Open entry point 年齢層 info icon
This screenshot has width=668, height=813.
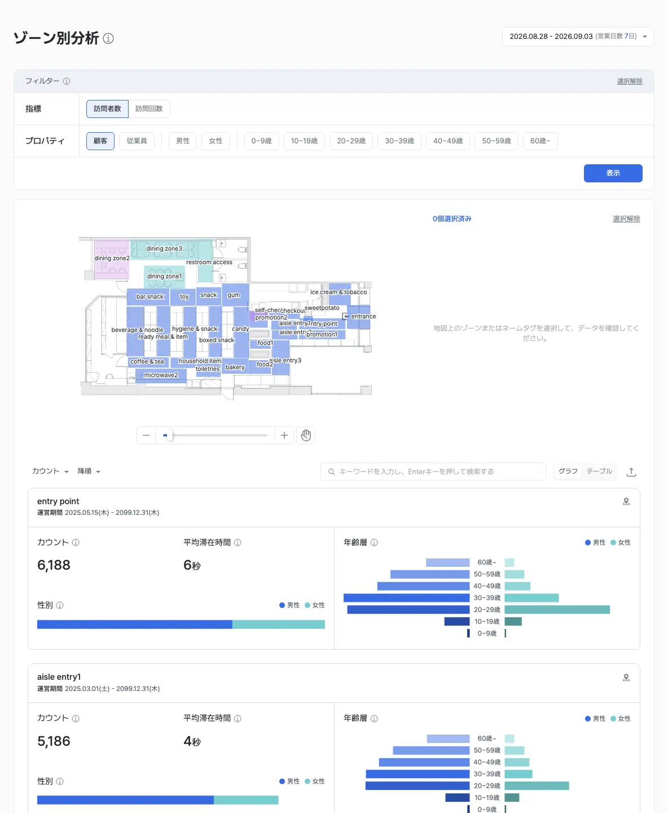(374, 543)
